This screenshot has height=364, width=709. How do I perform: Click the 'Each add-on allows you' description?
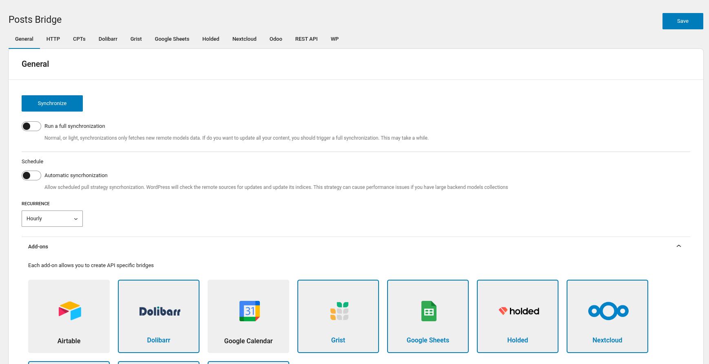91,265
